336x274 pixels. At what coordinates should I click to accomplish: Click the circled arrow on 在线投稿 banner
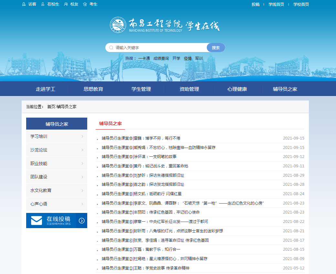tap(82, 221)
